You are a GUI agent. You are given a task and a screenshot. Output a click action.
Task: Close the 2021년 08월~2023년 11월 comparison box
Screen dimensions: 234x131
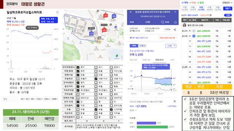[x=175, y=101]
